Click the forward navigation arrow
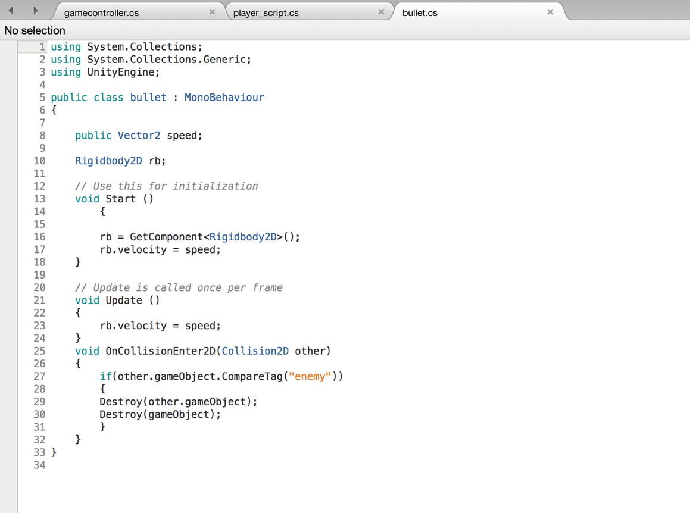690x513 pixels. tap(35, 10)
